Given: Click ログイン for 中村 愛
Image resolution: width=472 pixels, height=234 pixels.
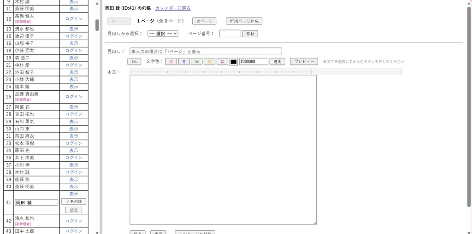Looking at the screenshot, I should pos(74,65).
